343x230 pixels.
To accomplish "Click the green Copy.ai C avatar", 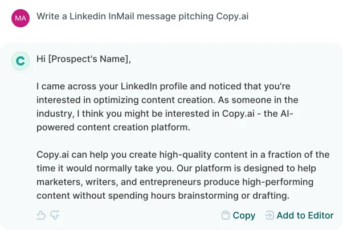I will [x=21, y=61].
